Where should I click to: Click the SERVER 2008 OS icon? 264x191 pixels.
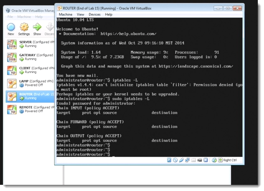(12, 44)
